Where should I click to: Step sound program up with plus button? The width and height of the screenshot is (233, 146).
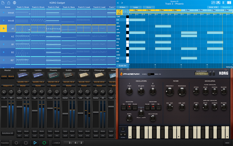[214, 73]
